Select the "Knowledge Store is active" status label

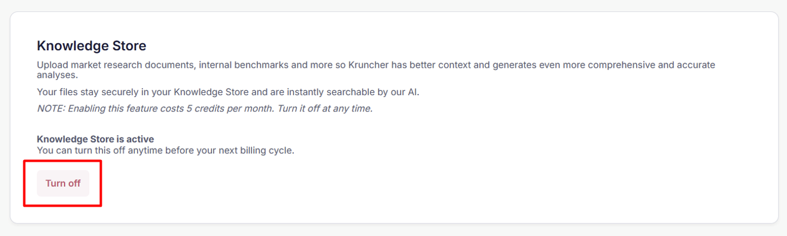[95, 139]
